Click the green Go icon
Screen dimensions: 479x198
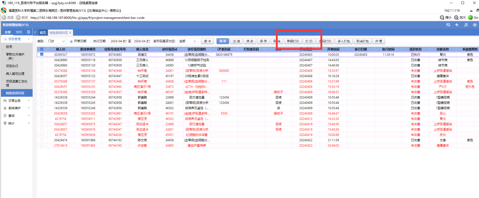pyautogui.click(x=470, y=18)
